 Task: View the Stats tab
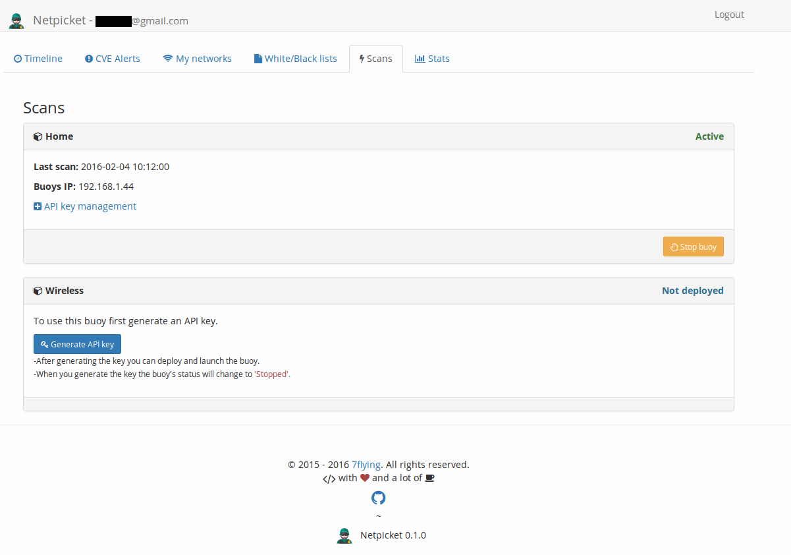pyautogui.click(x=432, y=59)
